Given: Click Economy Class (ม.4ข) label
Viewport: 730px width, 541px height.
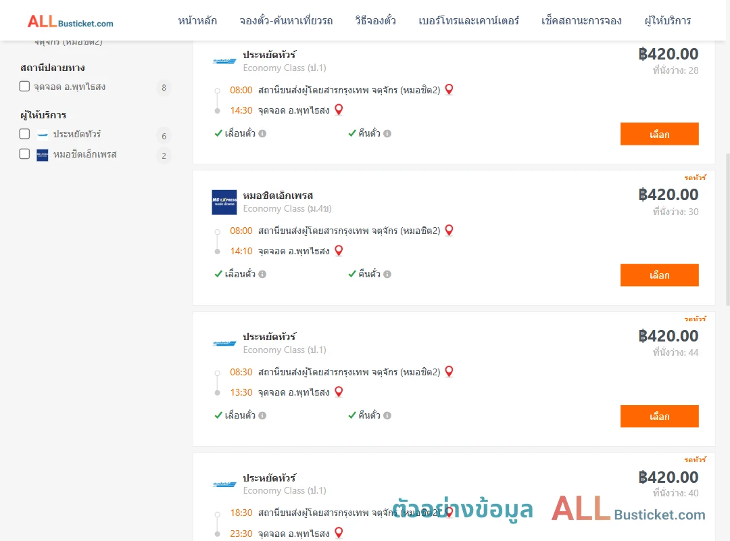Looking at the screenshot, I should [287, 209].
